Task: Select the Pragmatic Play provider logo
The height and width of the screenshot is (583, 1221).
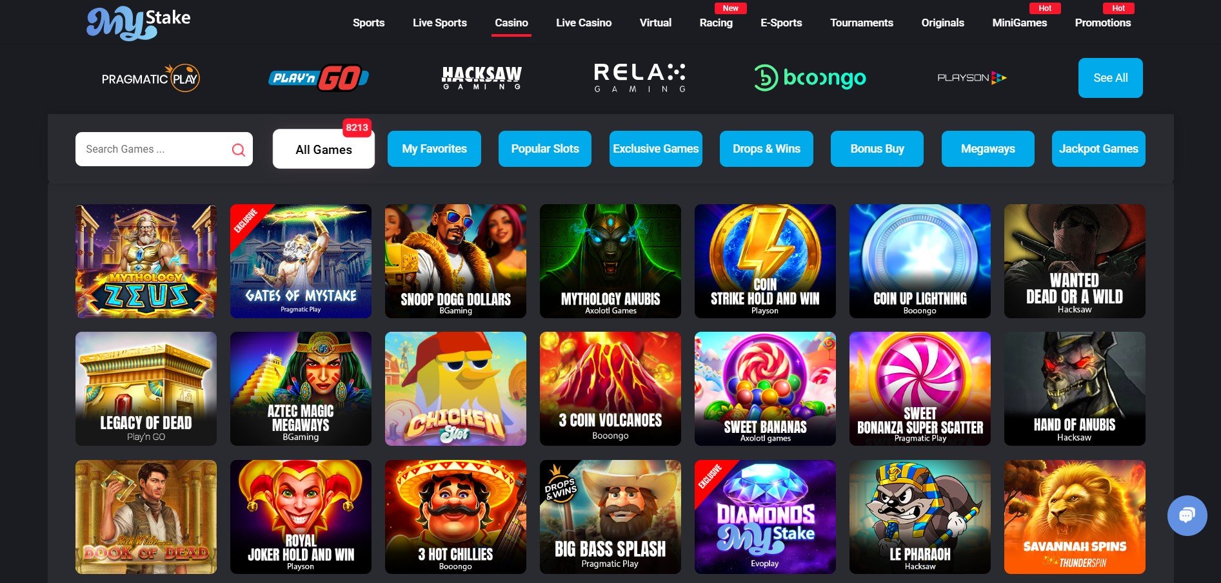Action: tap(150, 79)
